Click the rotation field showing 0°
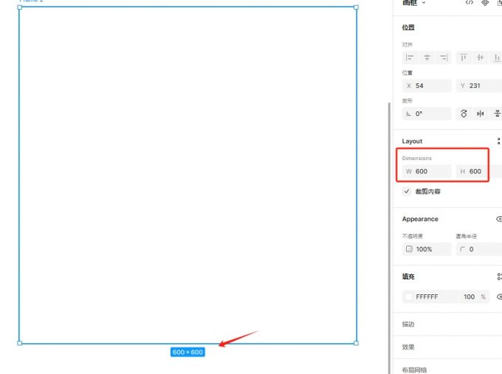Image resolution: width=502 pixels, height=374 pixels. tap(427, 114)
